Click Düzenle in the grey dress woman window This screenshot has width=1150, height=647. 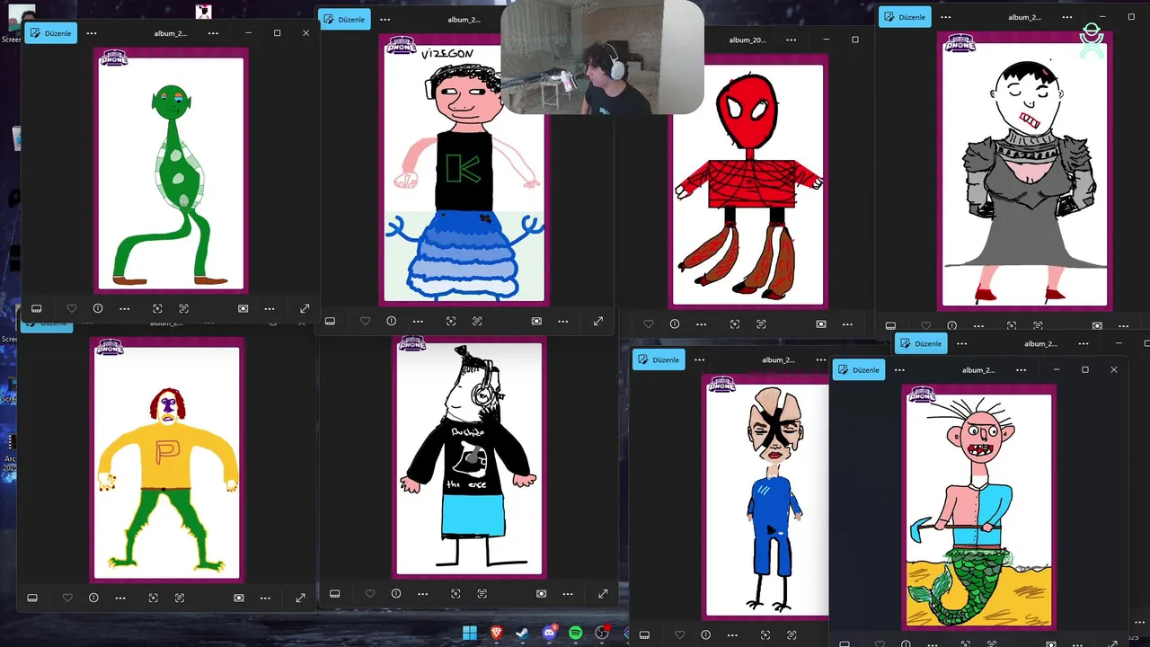905,17
